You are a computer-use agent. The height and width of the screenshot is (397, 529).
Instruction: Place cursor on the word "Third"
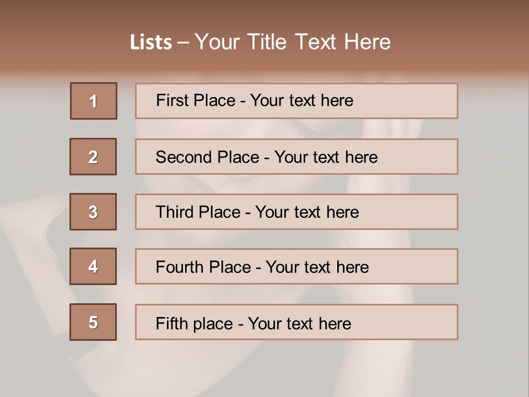tap(175, 212)
